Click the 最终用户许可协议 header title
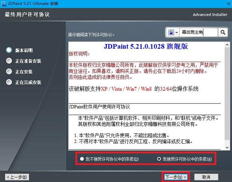Image resolution: width=232 pixels, height=182 pixels. [27, 14]
